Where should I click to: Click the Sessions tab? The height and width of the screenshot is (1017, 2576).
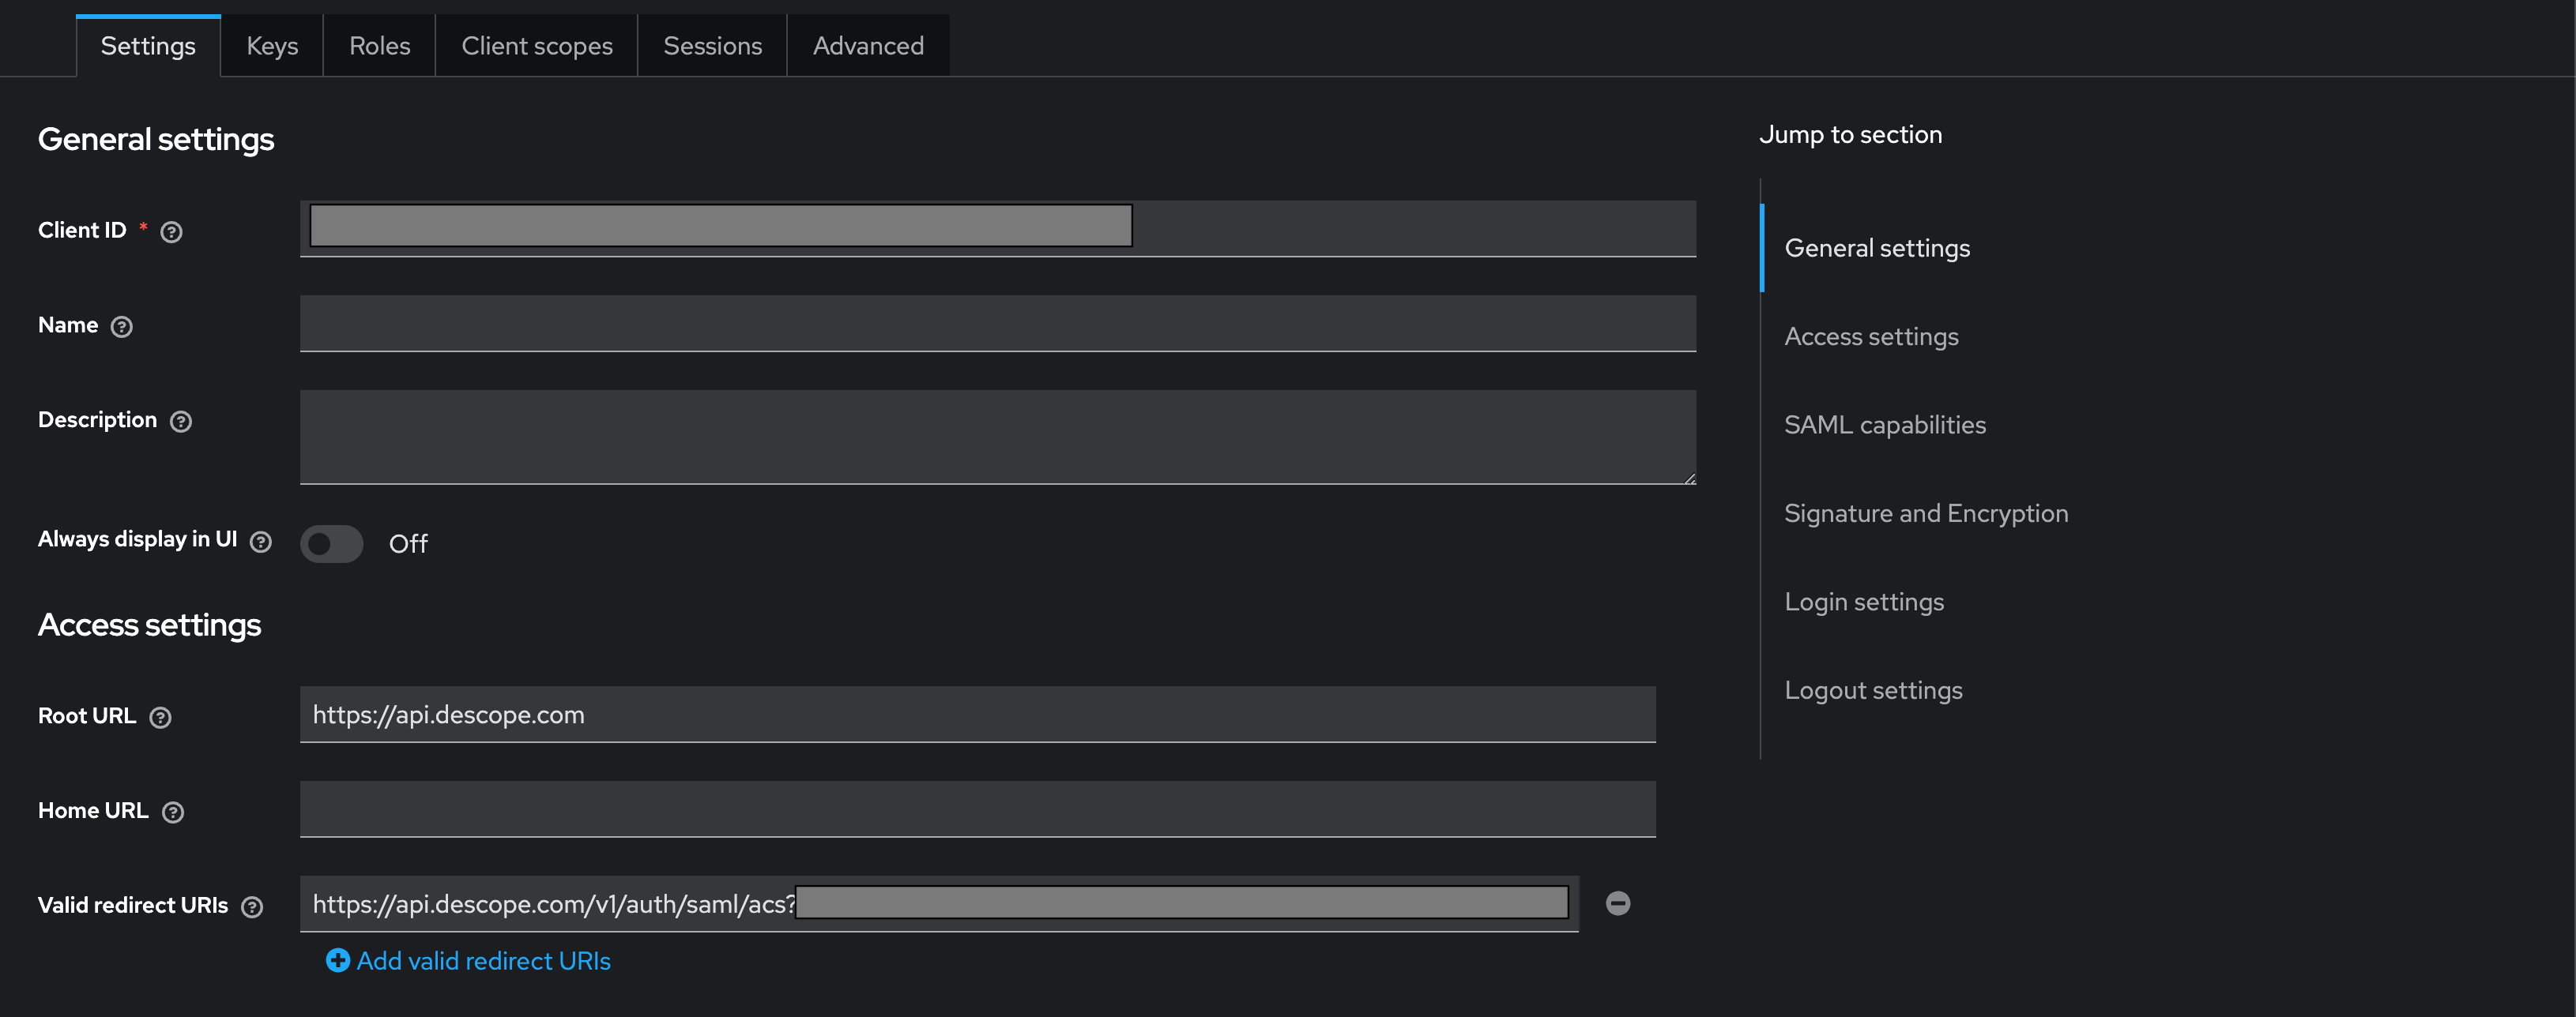point(711,44)
